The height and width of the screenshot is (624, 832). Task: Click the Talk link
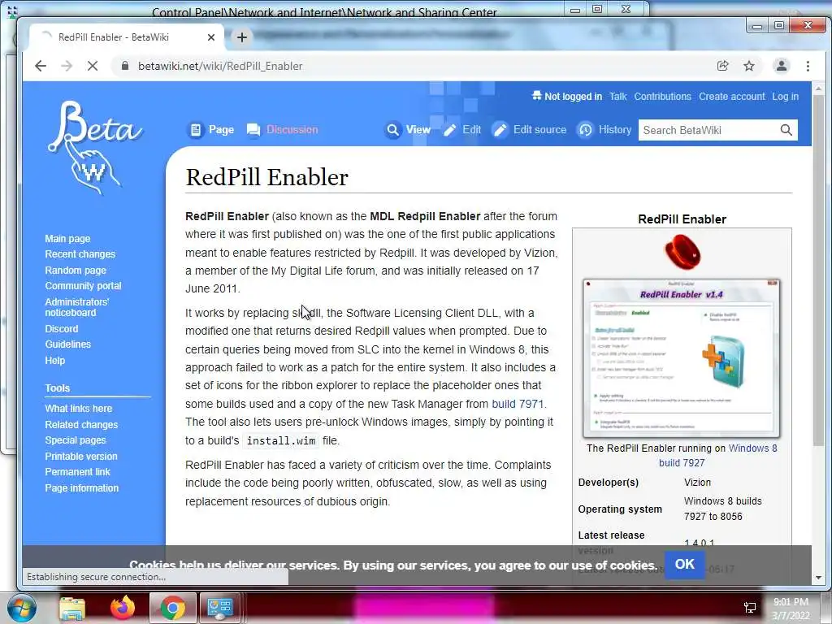point(617,97)
